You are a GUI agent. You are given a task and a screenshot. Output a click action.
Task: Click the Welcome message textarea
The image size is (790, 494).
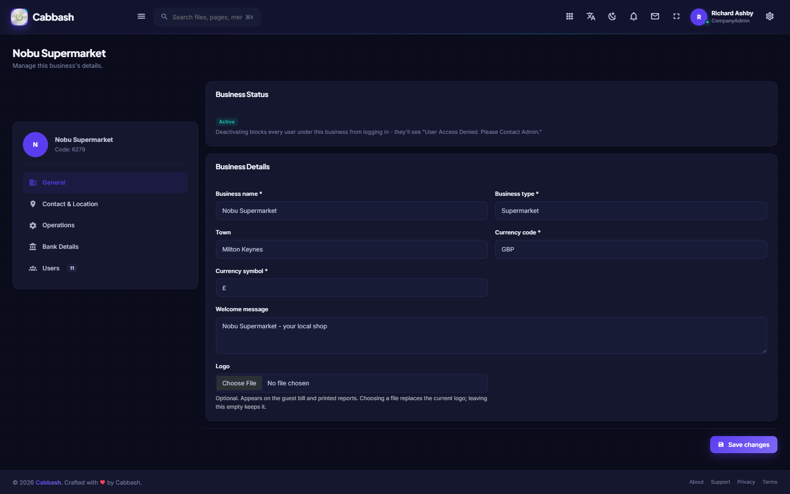pos(491,335)
